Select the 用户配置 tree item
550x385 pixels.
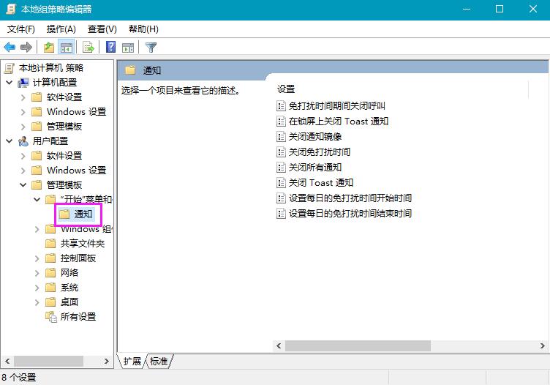coord(50,141)
